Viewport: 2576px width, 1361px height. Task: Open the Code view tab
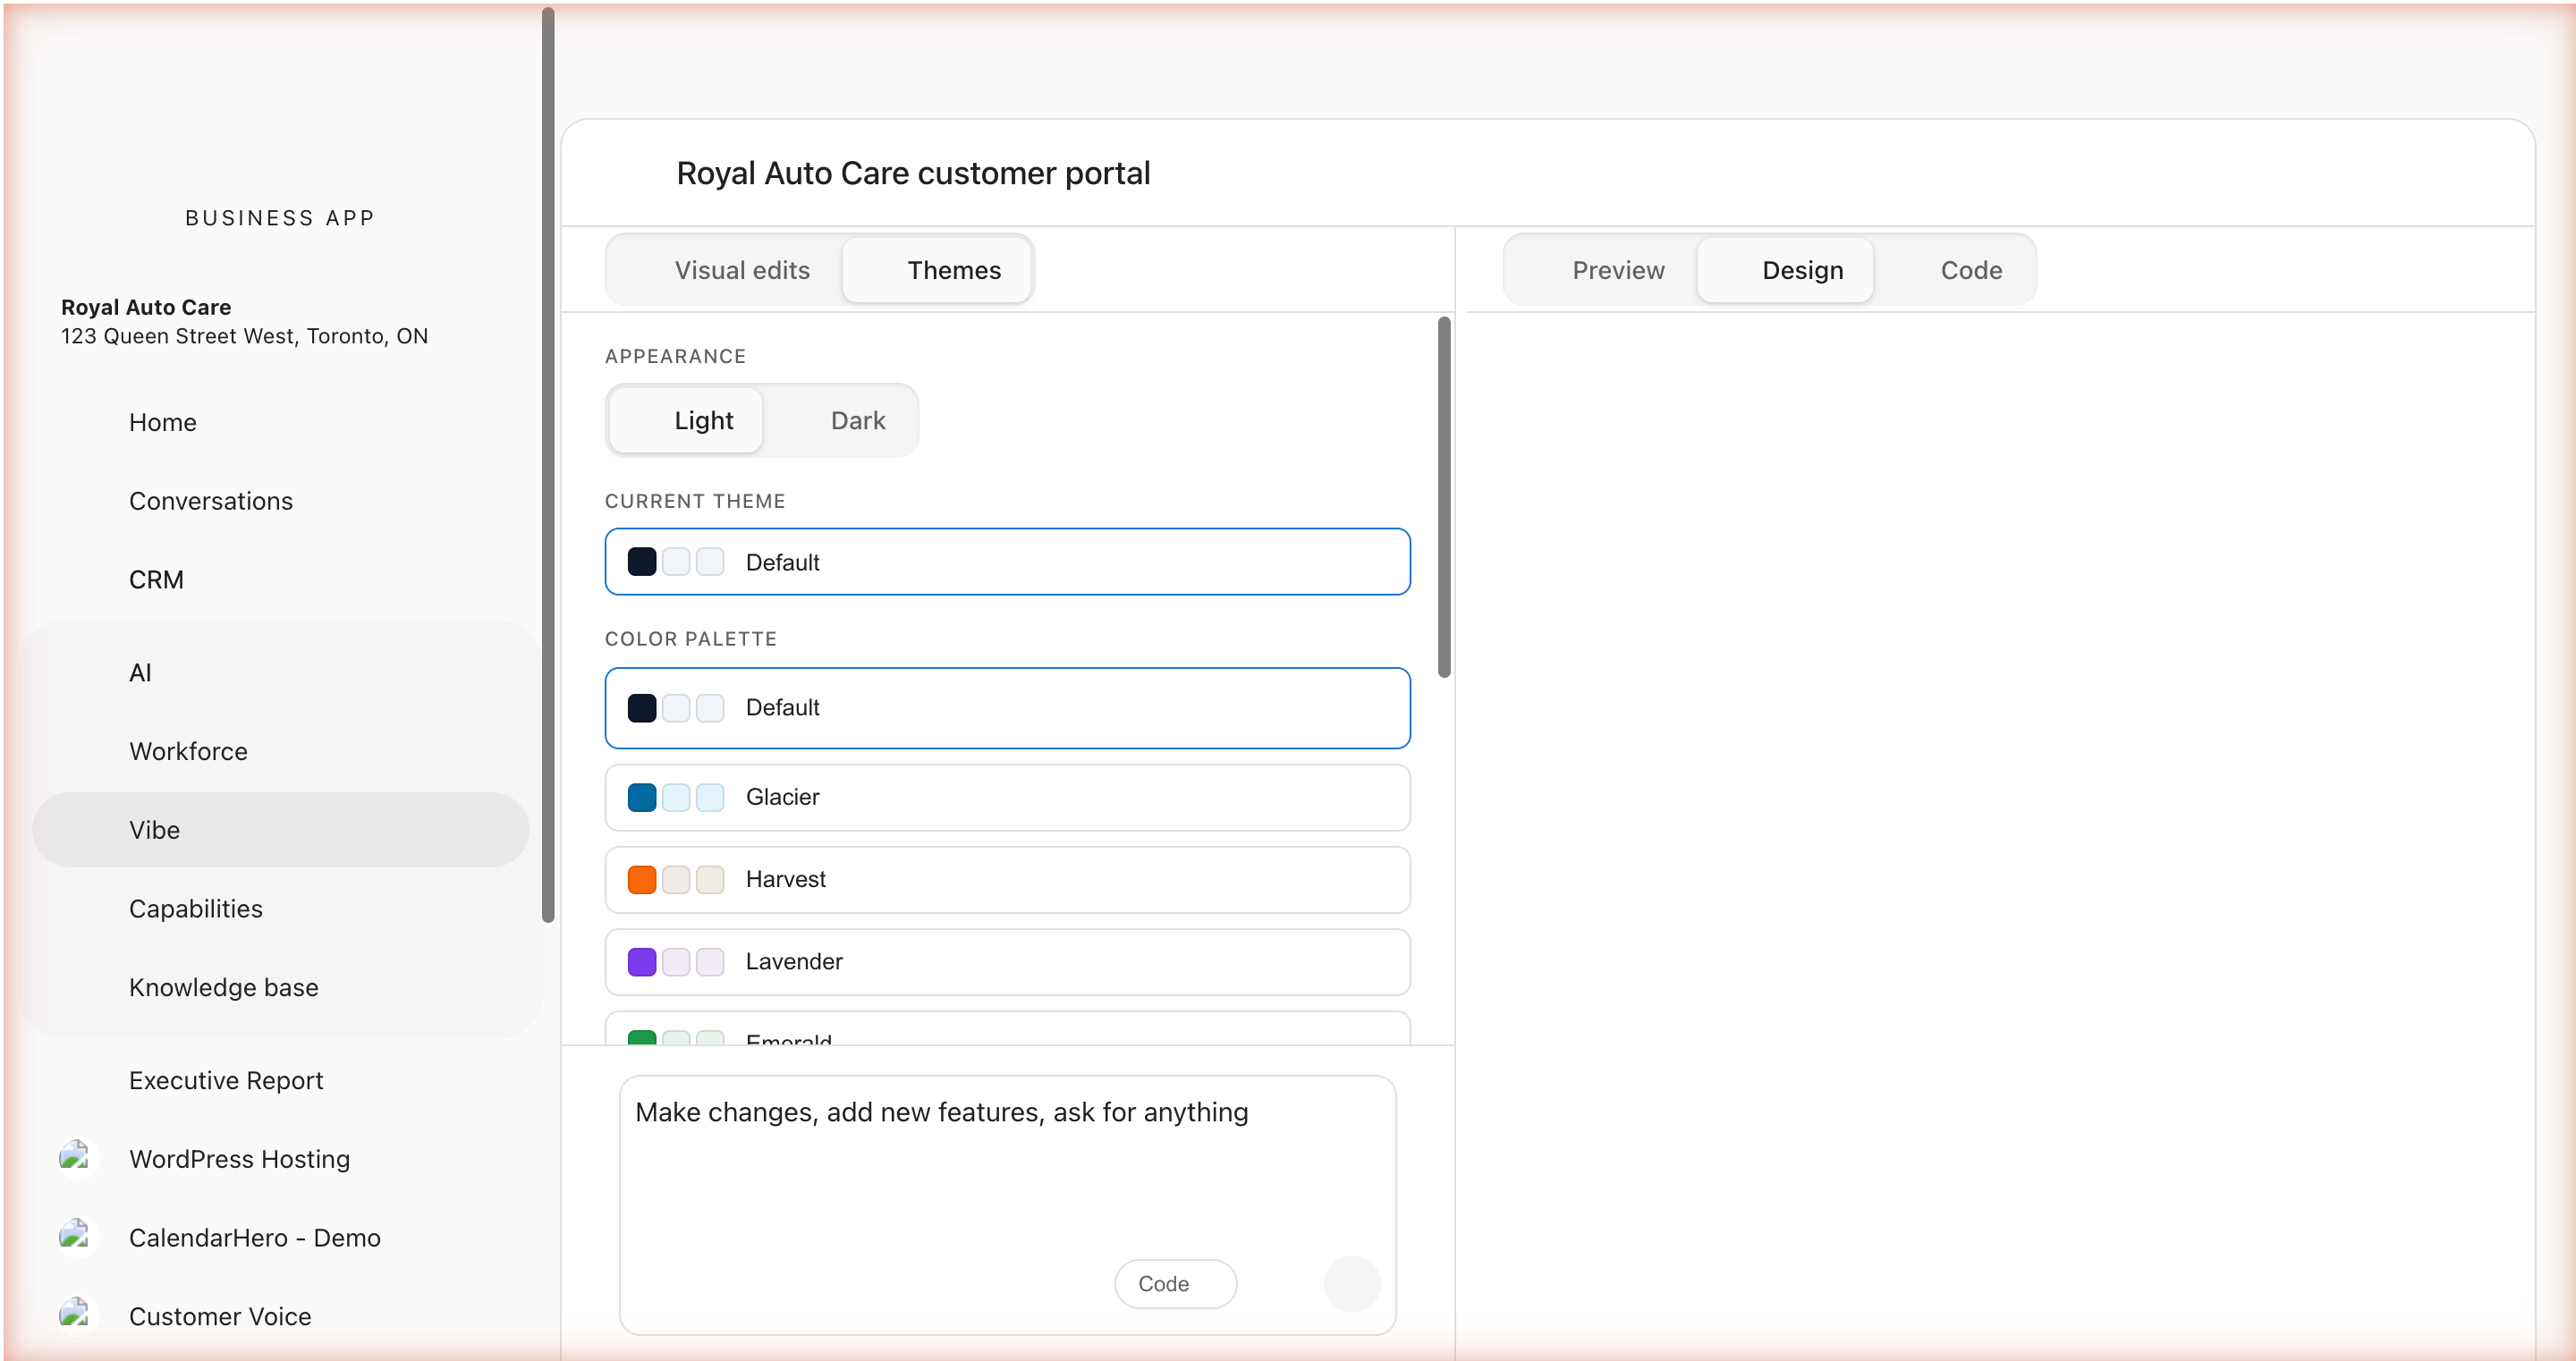coord(1970,269)
